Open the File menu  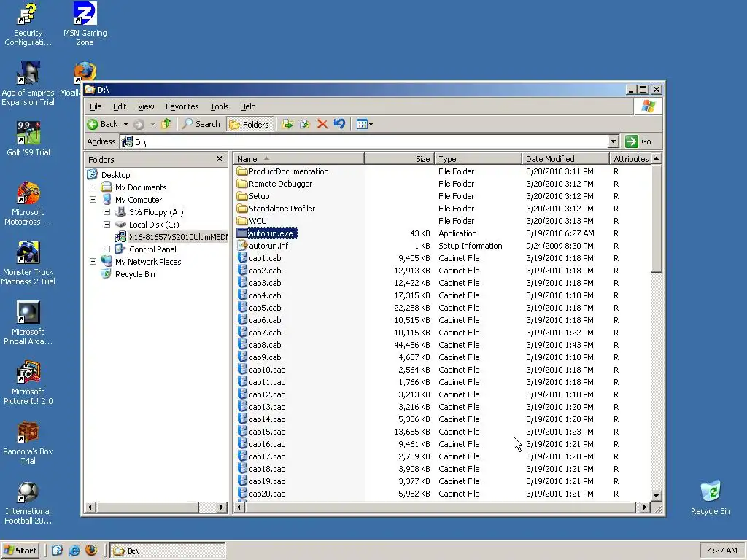(96, 106)
